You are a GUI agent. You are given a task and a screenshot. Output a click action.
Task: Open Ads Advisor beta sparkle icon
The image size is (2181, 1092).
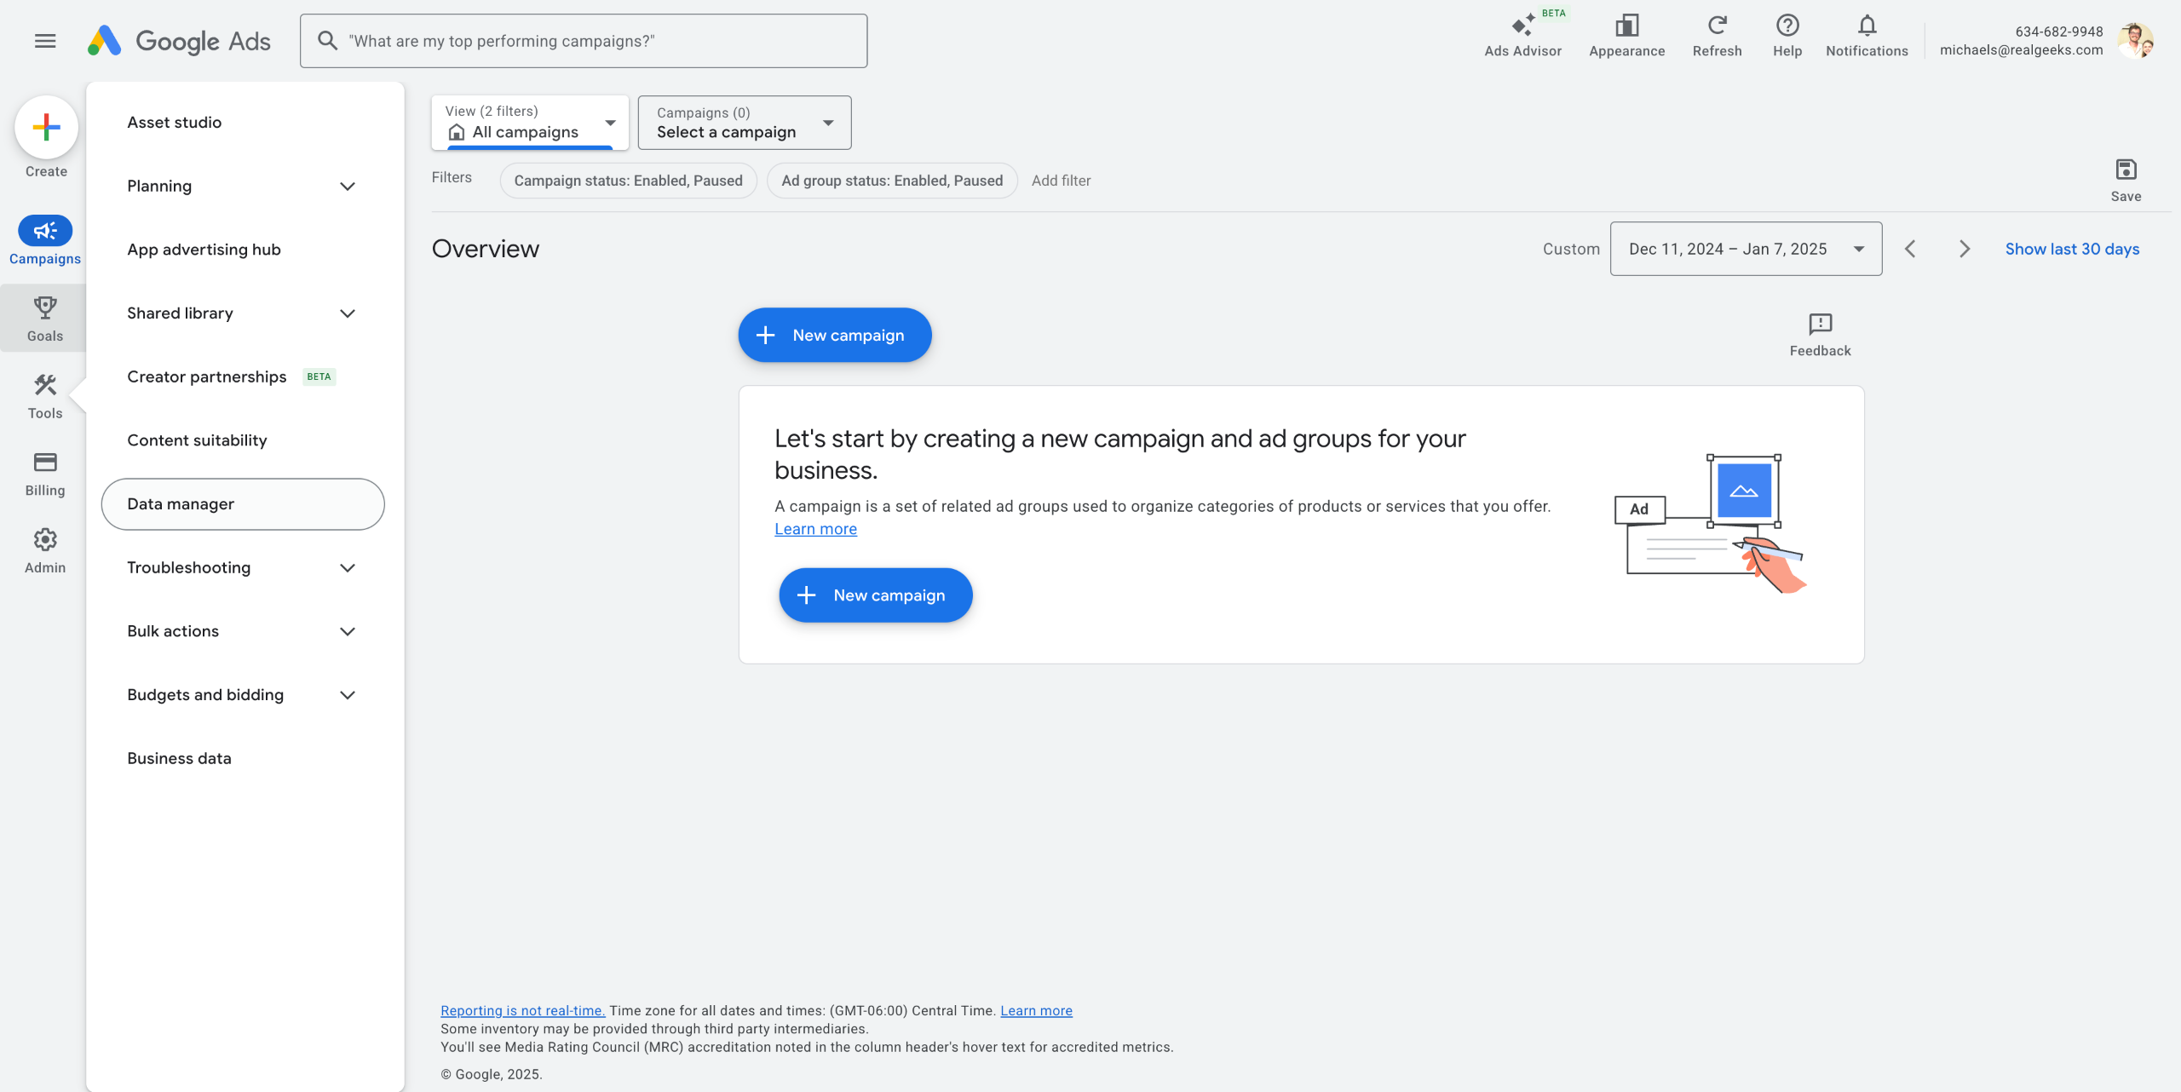(x=1522, y=26)
